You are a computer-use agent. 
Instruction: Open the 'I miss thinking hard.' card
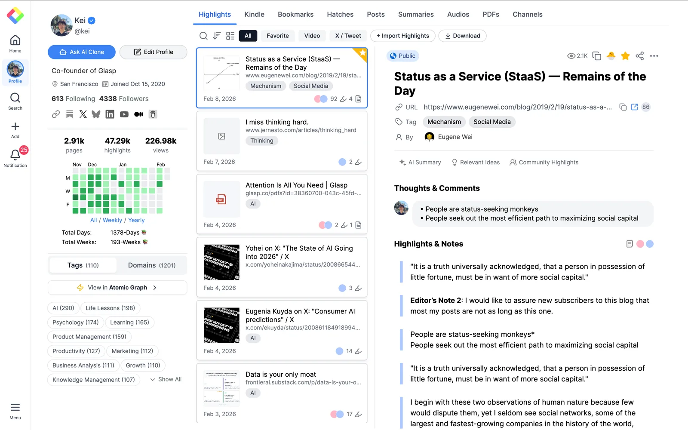(x=282, y=142)
